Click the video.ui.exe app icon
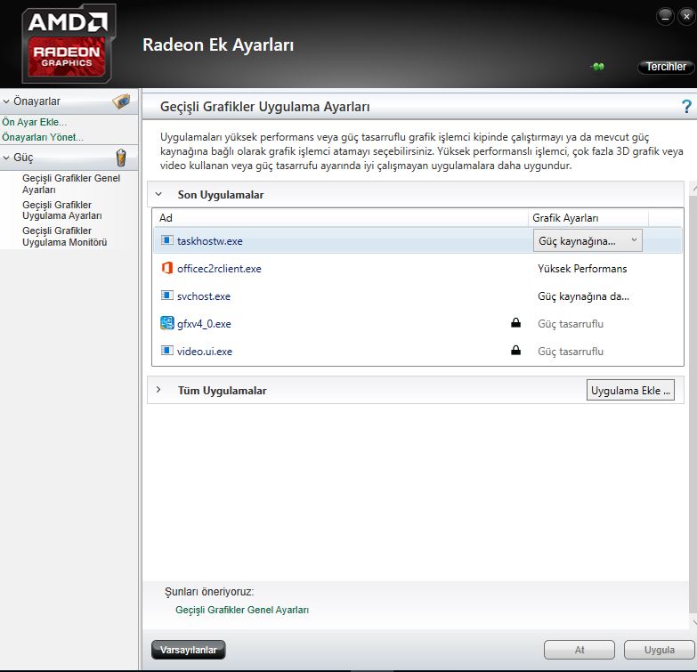This screenshot has width=697, height=672. coord(166,351)
